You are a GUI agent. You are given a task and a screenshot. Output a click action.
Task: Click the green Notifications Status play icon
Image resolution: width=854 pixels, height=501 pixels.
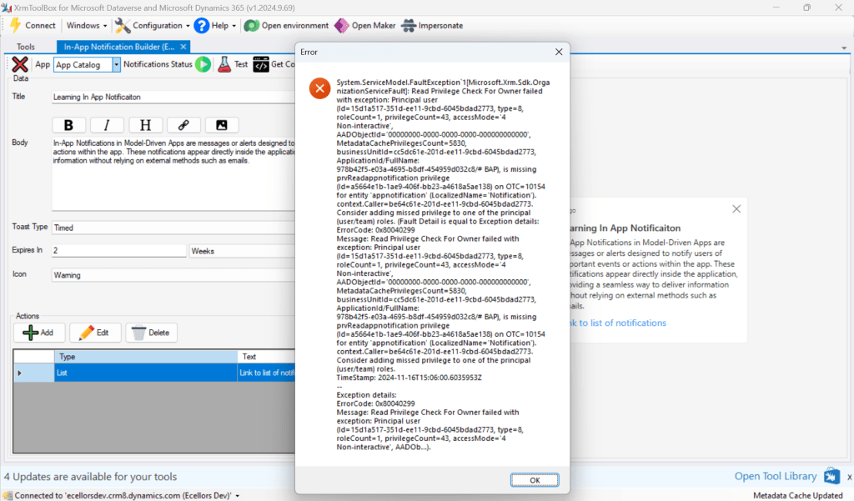click(x=203, y=64)
